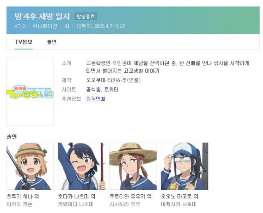Open the 원작만화 recommended info link
Viewport: 263px width, 213px height.
pyautogui.click(x=96, y=99)
